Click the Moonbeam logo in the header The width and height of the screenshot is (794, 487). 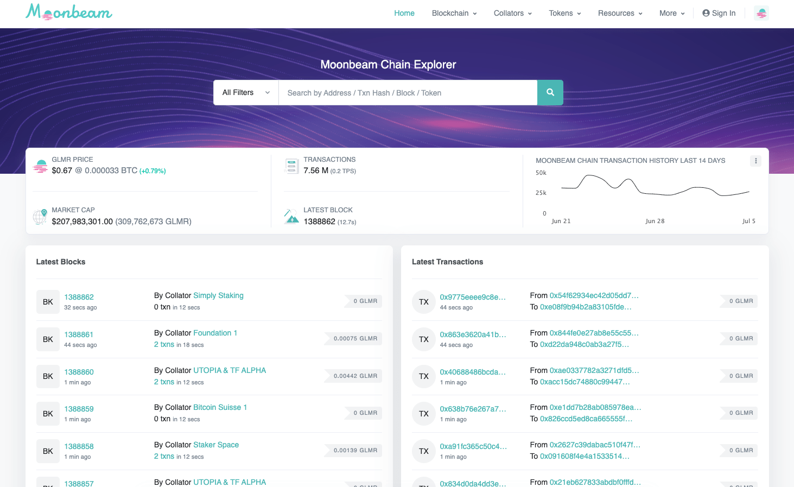pyautogui.click(x=68, y=13)
